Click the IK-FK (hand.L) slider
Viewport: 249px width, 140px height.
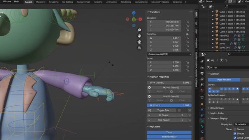(x=169, y=83)
